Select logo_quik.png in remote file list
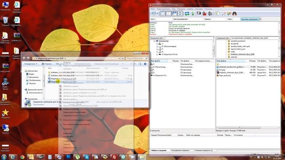The height and width of the screenshot is (160, 285). [225, 75]
